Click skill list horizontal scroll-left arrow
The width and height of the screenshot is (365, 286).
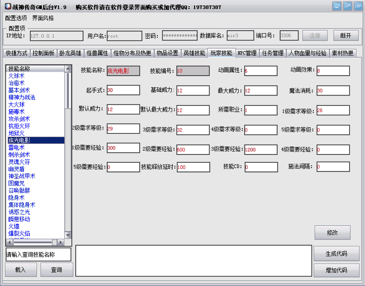pos(9,242)
